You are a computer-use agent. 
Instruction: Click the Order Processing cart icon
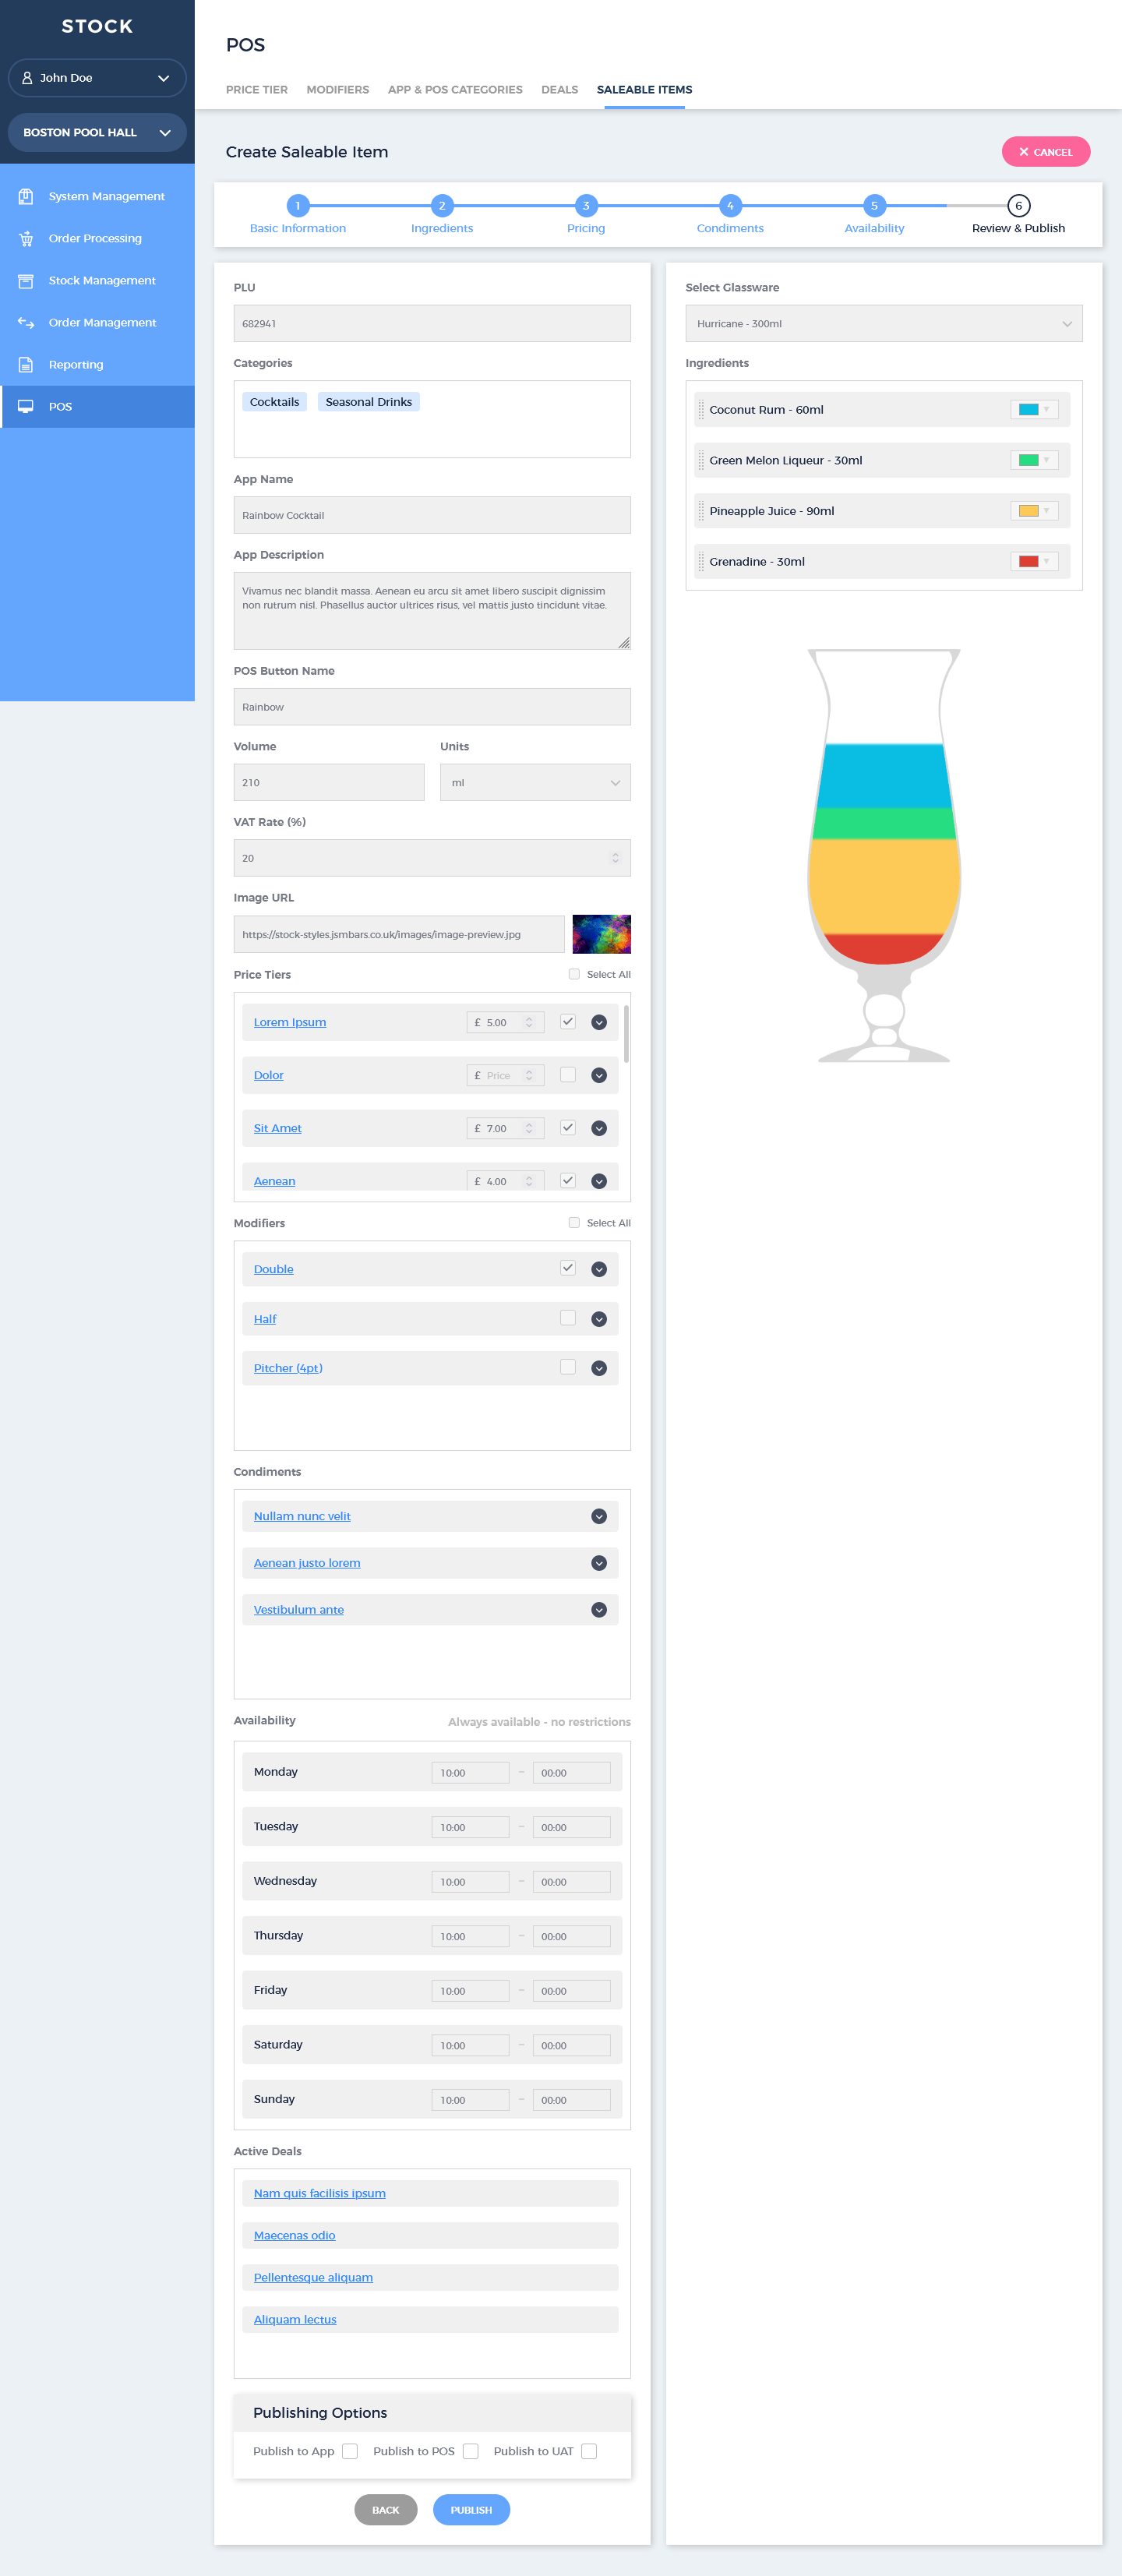[26, 238]
